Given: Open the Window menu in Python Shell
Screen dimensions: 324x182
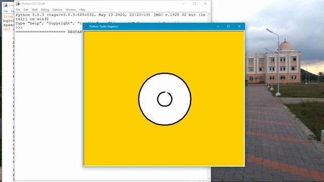Looking at the screenshot, I should click(x=71, y=10).
